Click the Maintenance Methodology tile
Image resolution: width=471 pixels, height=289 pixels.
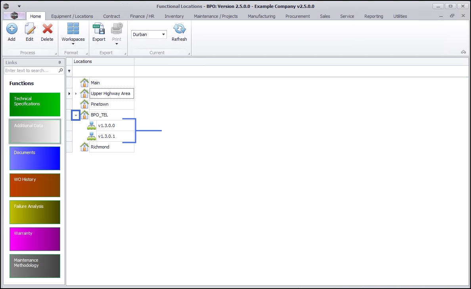[35, 266]
